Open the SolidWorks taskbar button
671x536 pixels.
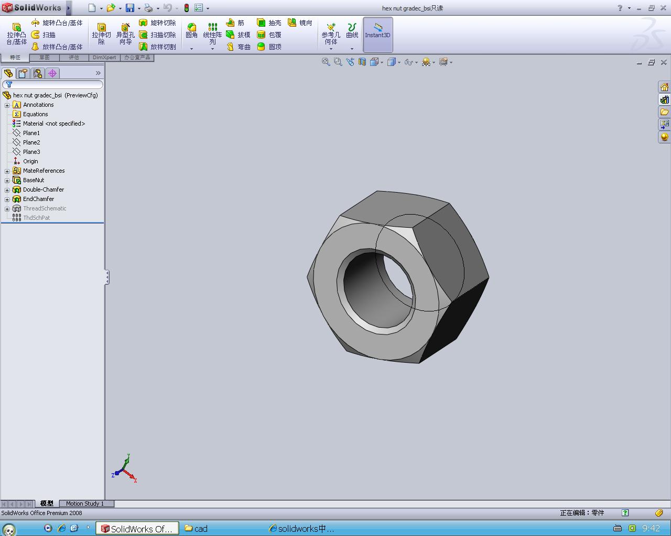[x=138, y=529]
